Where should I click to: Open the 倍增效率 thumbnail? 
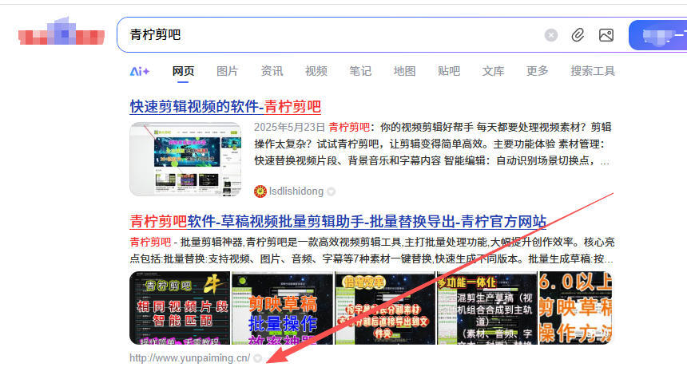pos(385,307)
